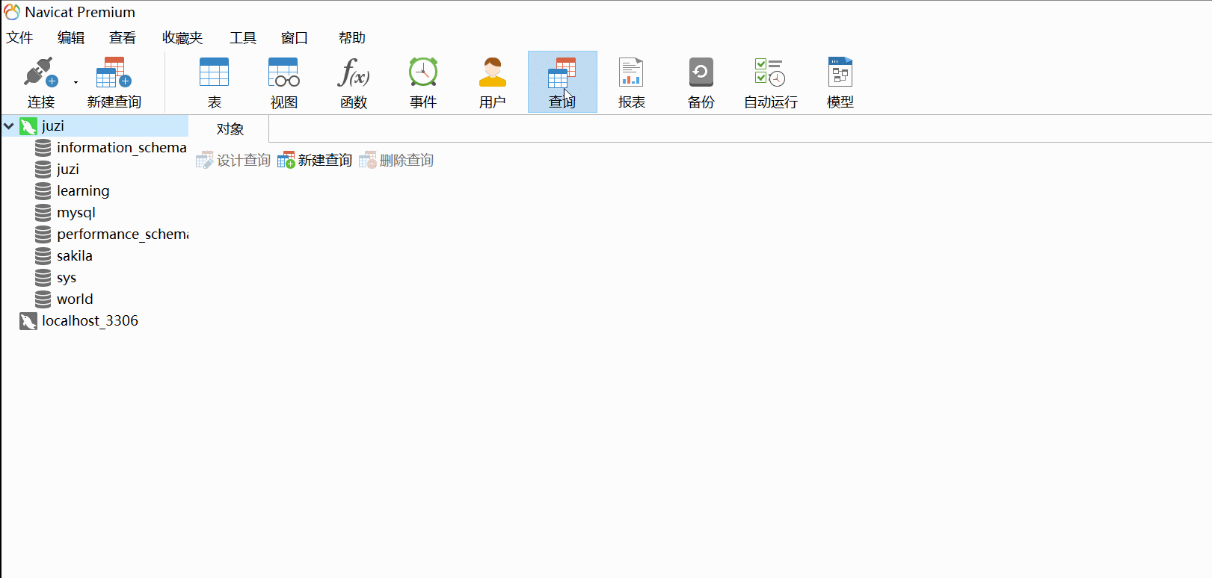Switch to the 对象 tab
The width and height of the screenshot is (1212, 578).
coord(230,129)
